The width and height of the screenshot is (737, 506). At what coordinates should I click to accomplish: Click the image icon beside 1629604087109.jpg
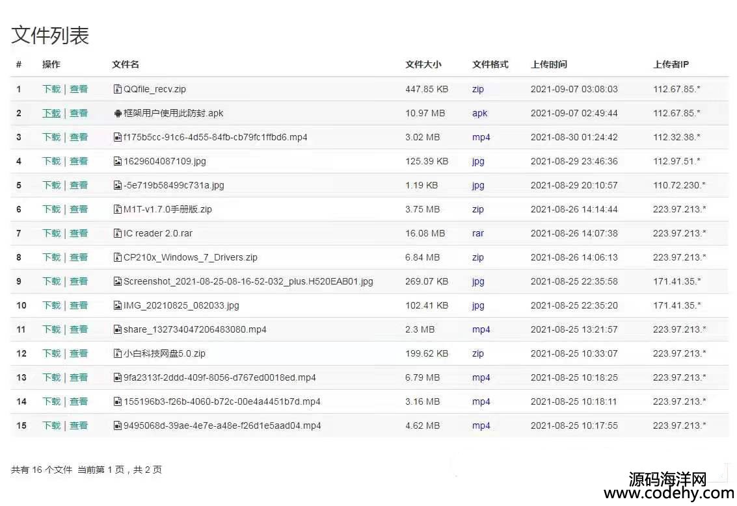coord(118,162)
